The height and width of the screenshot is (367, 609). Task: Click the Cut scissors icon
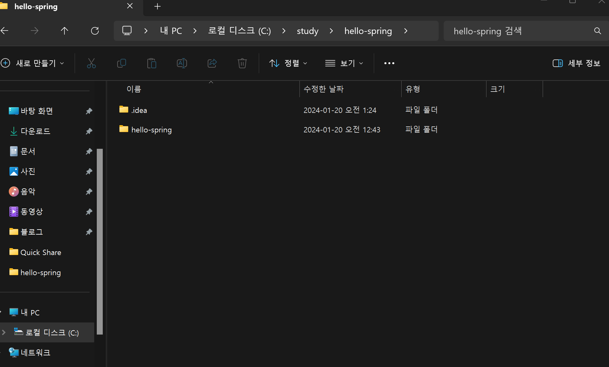[x=91, y=63]
